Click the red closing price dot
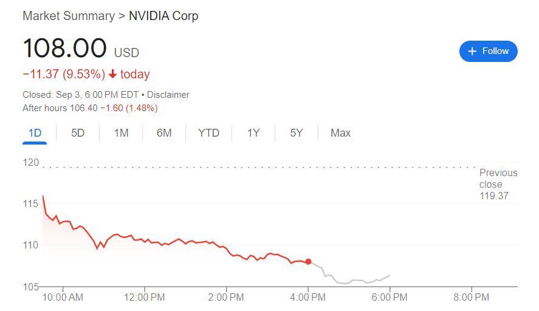Screen dimensions: 539x311 tap(309, 262)
